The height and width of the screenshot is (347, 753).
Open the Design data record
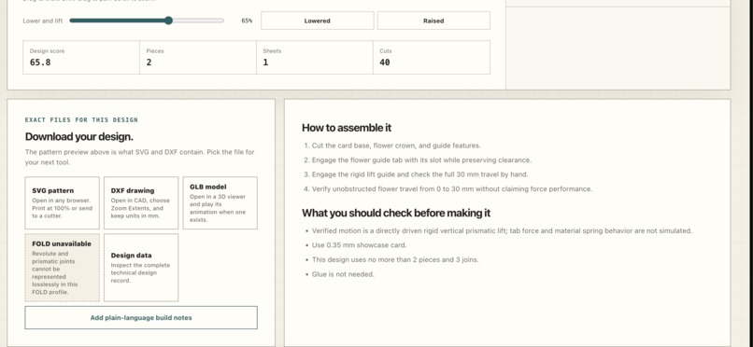(x=141, y=268)
